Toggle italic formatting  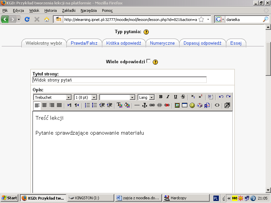coord(168,97)
